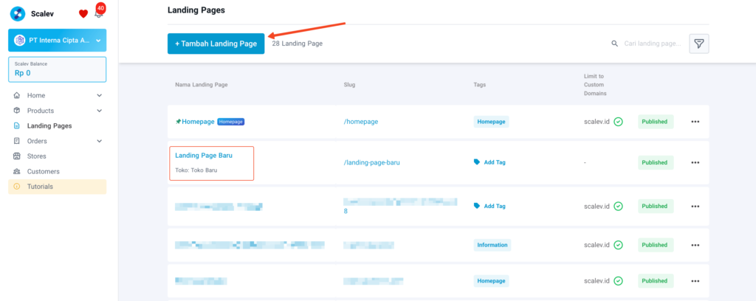Click the Scalev Balance Rp 0 box

(58, 69)
